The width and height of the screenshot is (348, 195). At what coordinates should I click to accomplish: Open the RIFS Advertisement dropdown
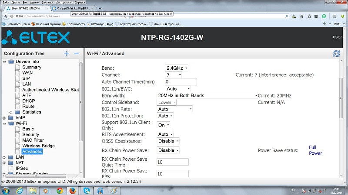[x=165, y=134]
